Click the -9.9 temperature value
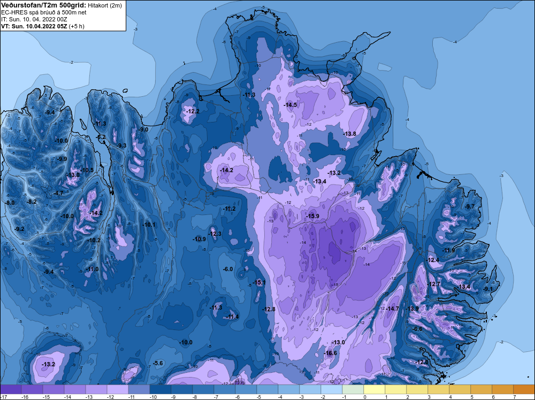 click(x=62, y=159)
